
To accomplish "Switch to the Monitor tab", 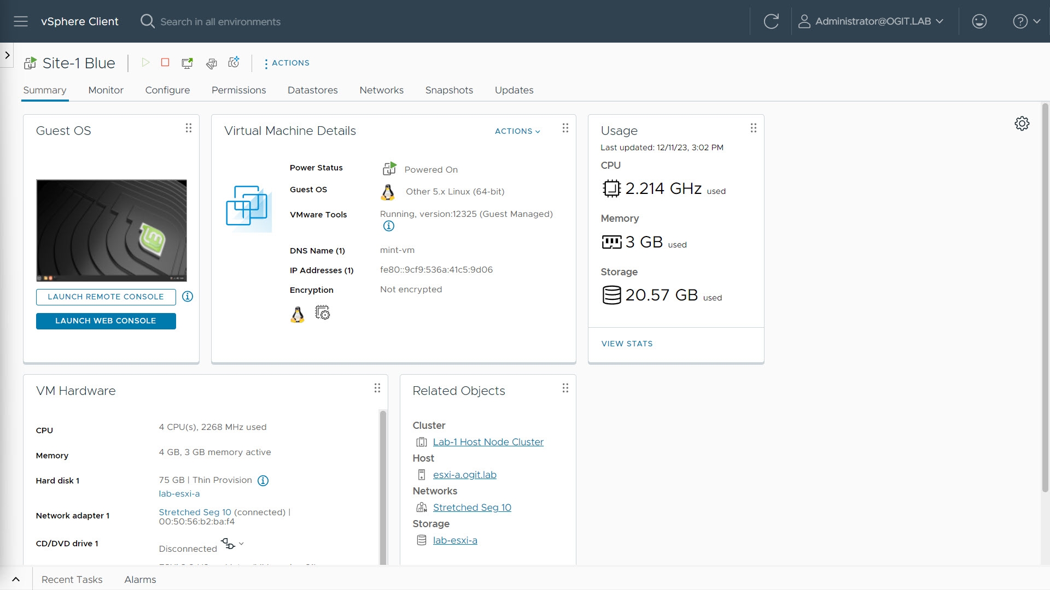I will [106, 90].
